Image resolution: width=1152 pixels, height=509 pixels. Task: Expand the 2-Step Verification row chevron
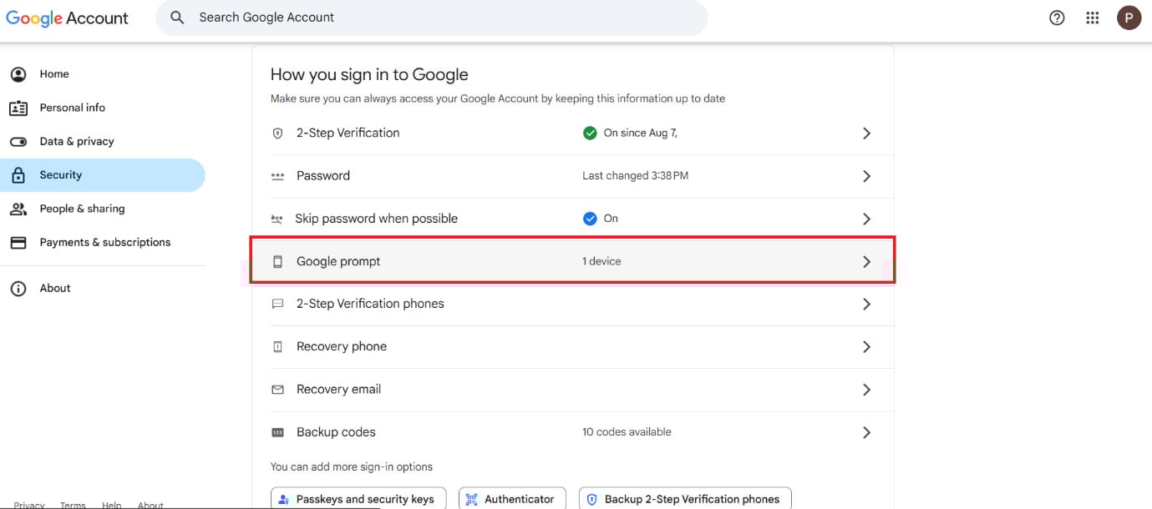[866, 134]
